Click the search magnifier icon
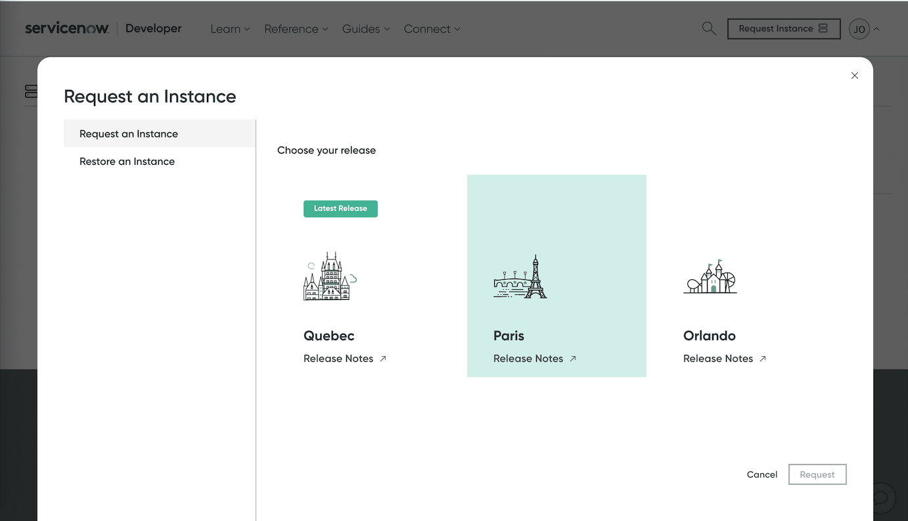The height and width of the screenshot is (521, 908). 709,28
